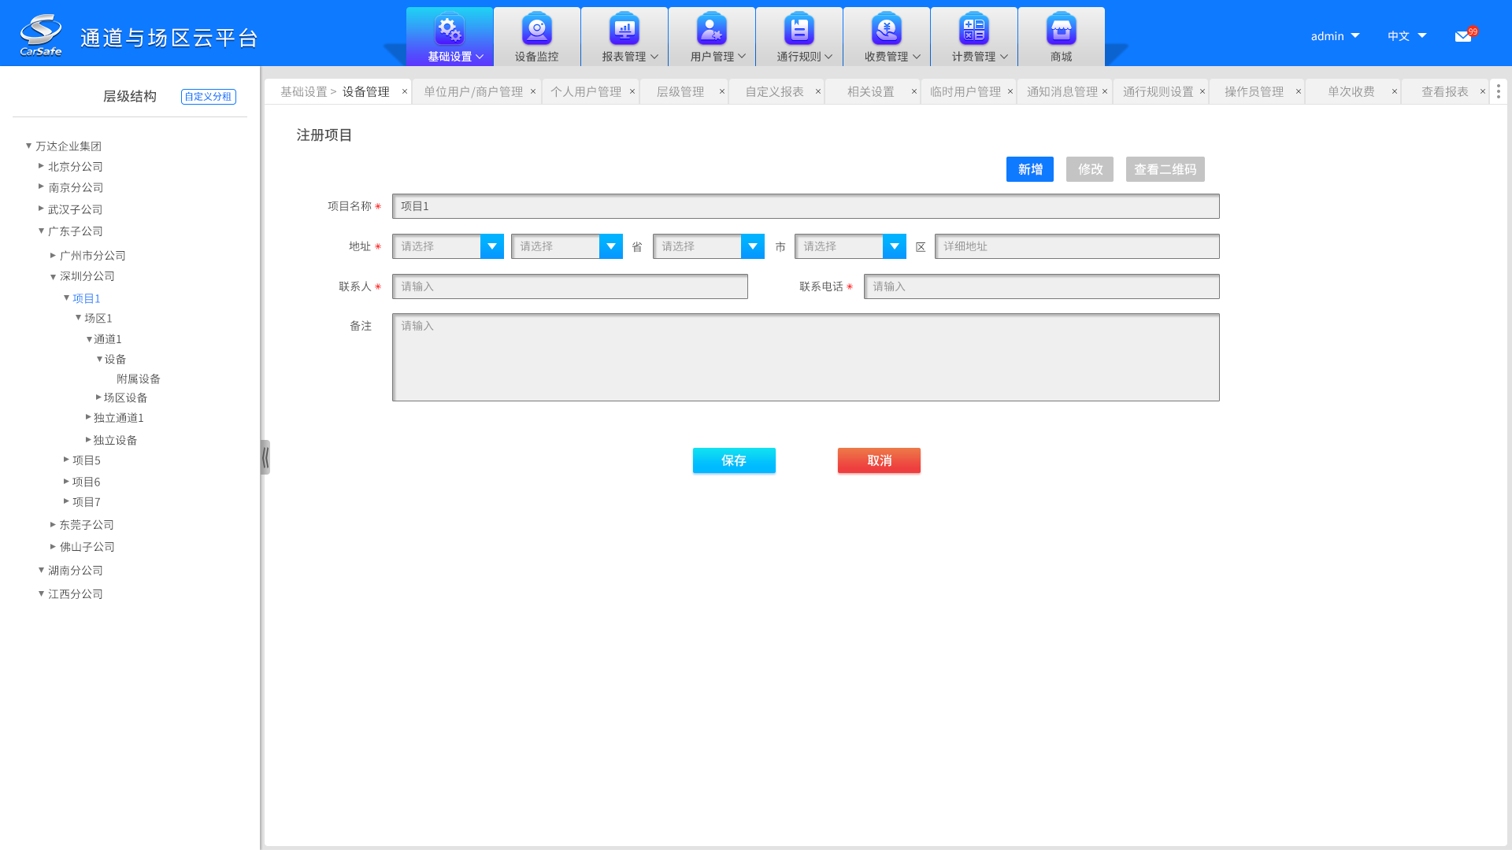1512x850 pixels.
Task: Select 佛山子公司 in the tree
Action: (x=87, y=546)
